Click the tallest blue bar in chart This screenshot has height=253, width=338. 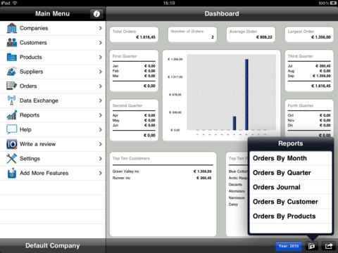(246, 95)
